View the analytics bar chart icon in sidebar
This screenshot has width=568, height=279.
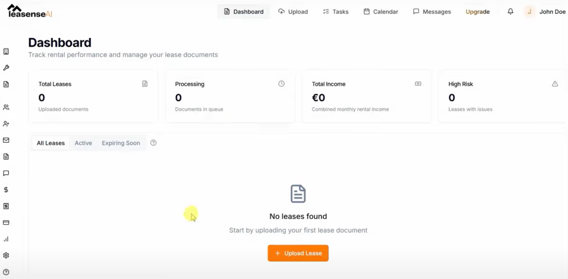[x=6, y=239]
